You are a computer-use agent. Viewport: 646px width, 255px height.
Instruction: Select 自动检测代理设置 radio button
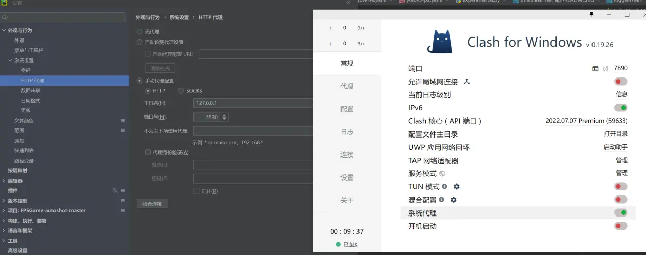click(x=139, y=42)
